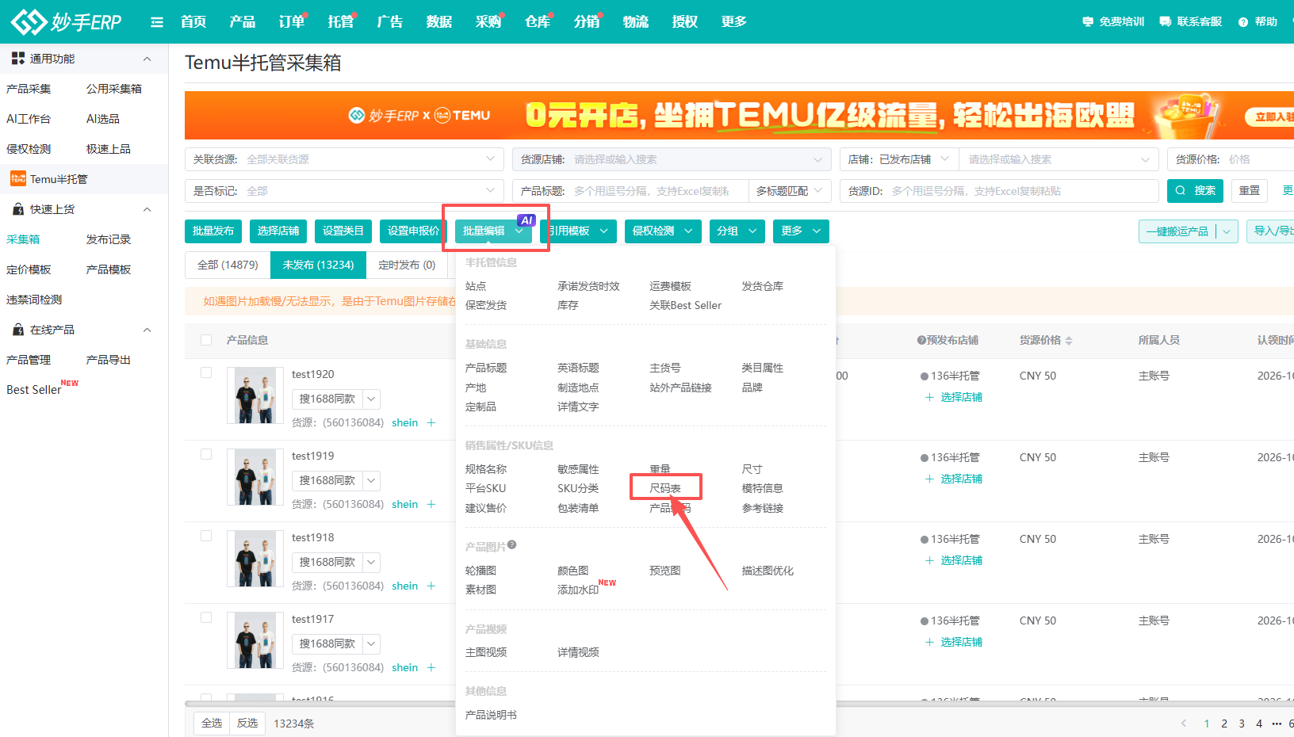This screenshot has width=1294, height=737.
Task: Click the 产品图片 help question icon
Action: tap(512, 544)
